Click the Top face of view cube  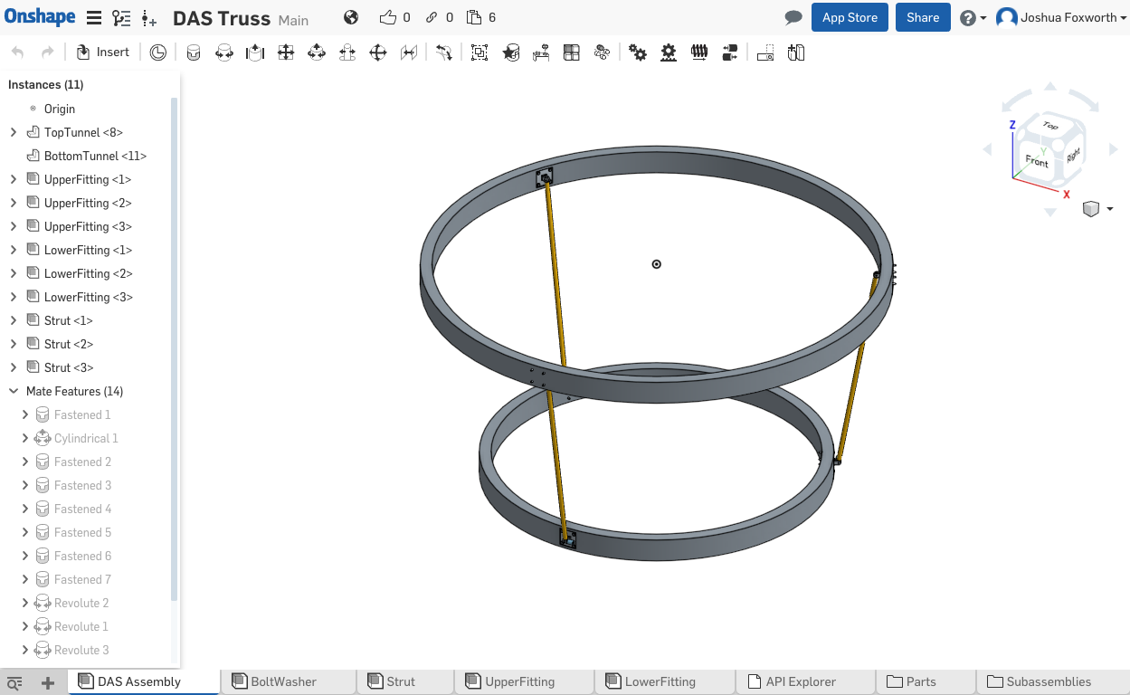(x=1050, y=128)
